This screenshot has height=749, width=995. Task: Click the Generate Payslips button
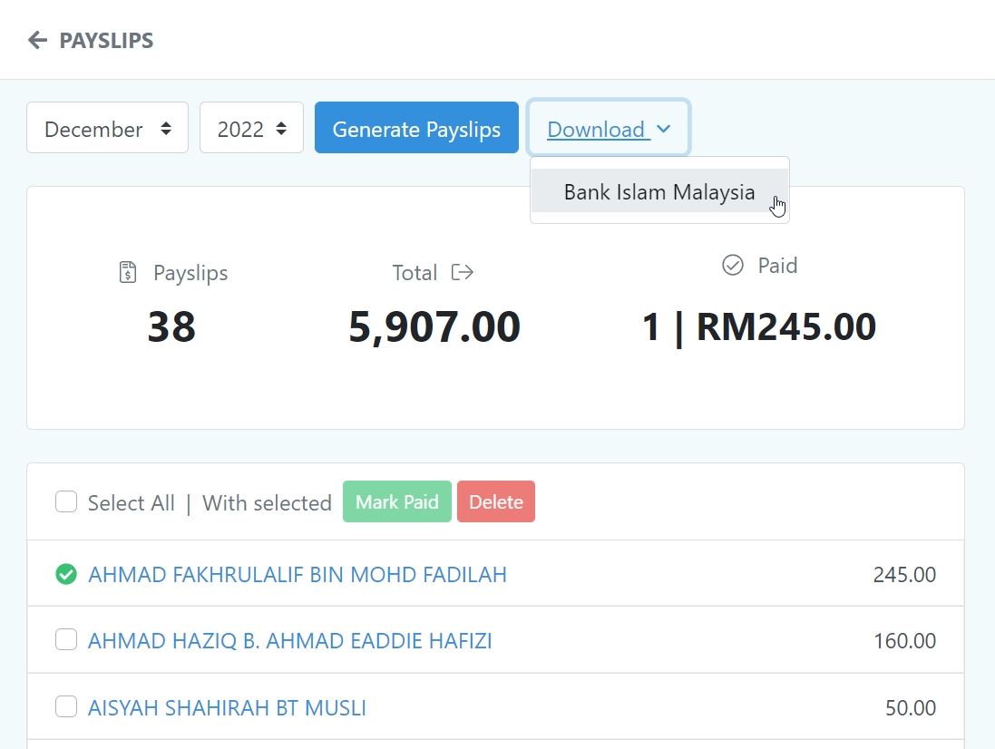point(416,128)
